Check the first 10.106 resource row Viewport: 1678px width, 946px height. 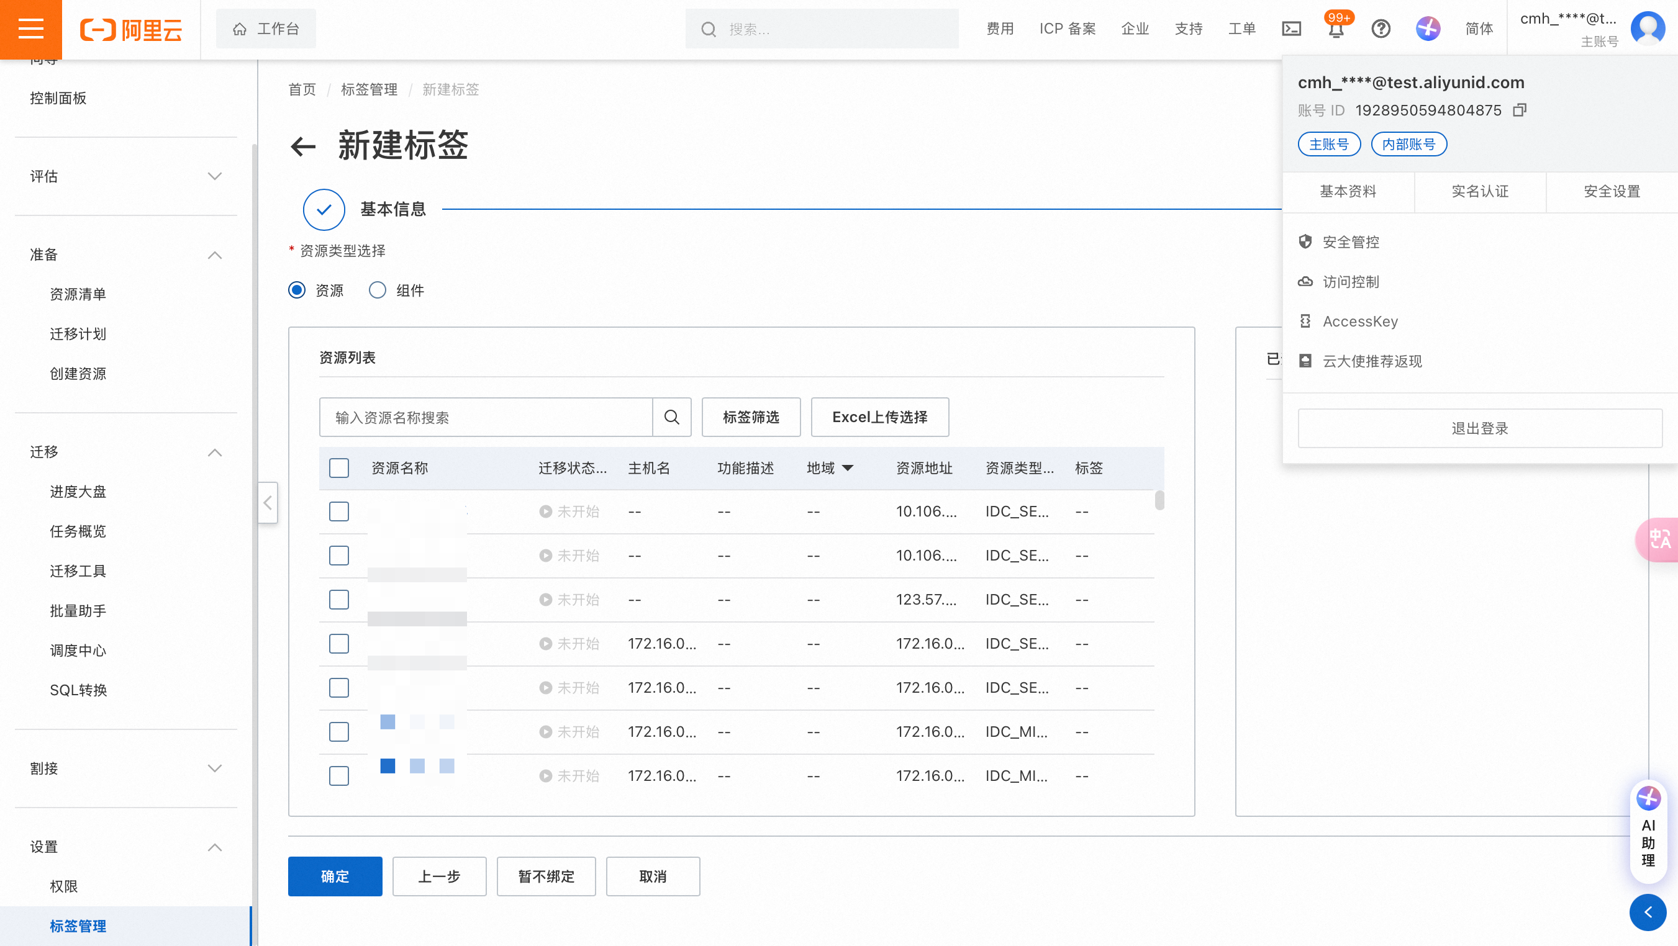point(338,511)
